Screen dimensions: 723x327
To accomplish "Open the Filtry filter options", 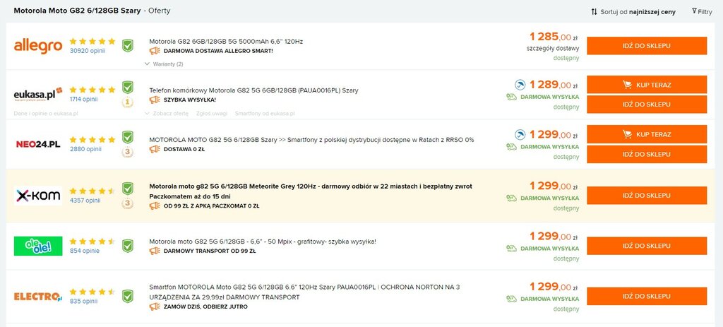I will pyautogui.click(x=702, y=11).
